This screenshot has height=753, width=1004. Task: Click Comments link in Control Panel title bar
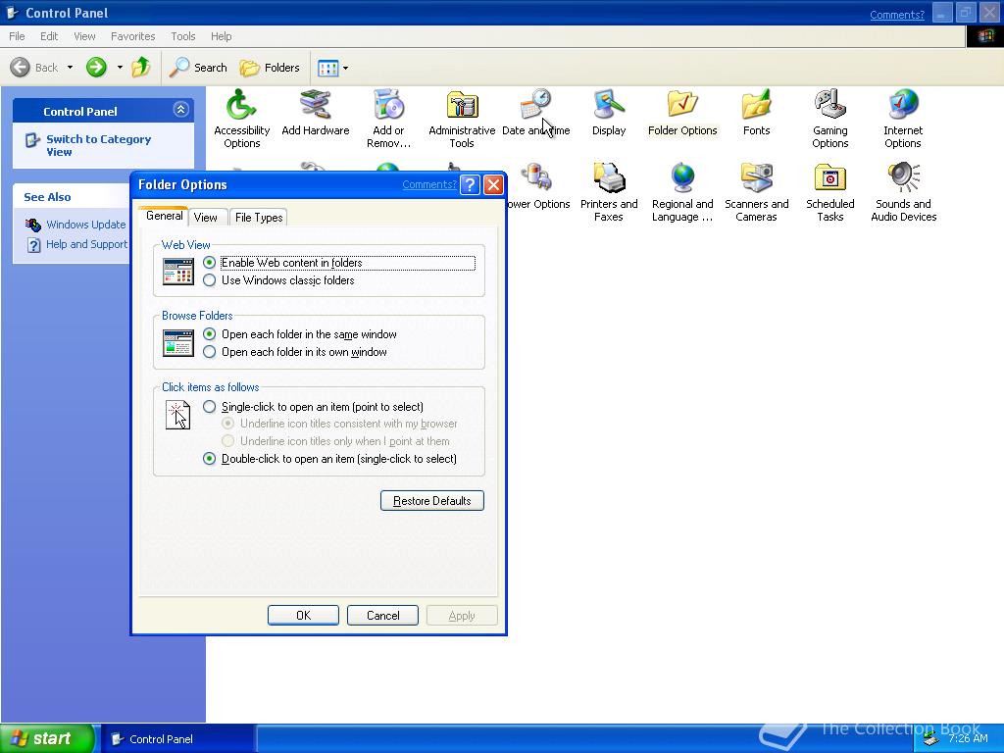[x=896, y=15]
